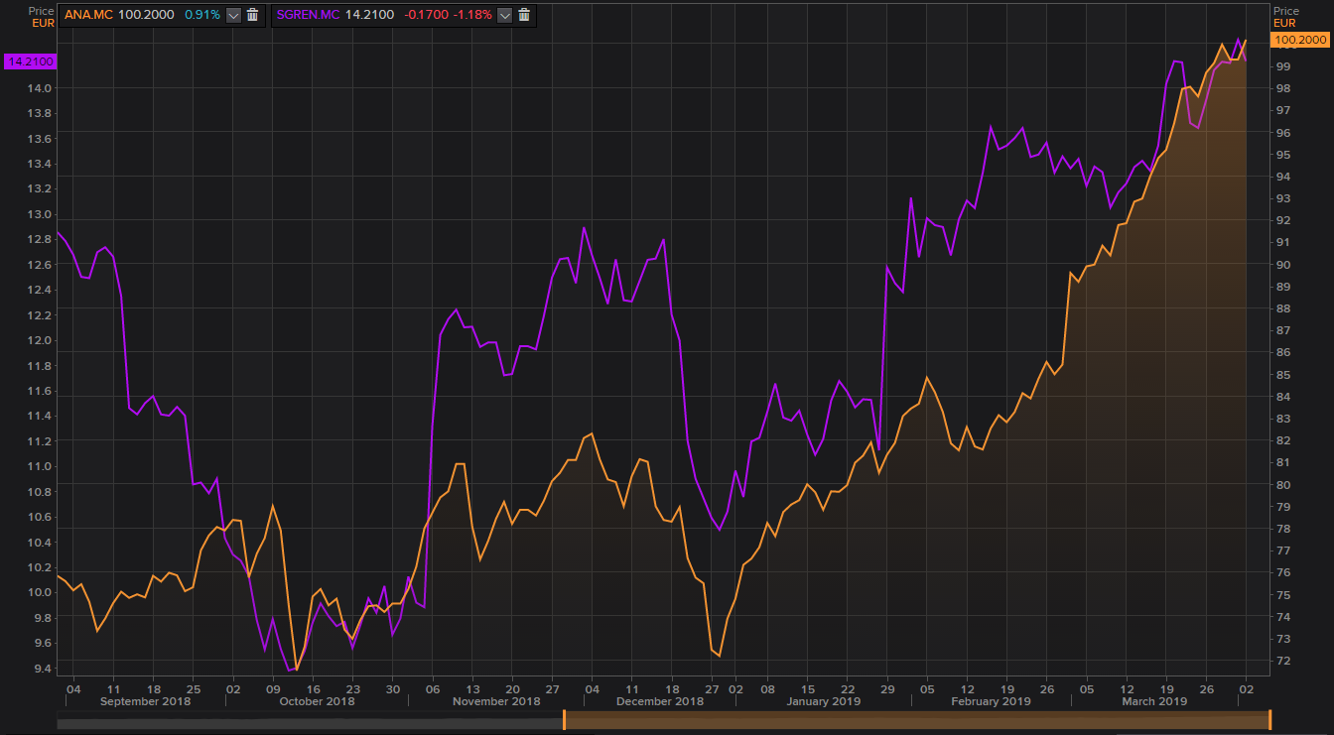The height and width of the screenshot is (735, 1334).
Task: Click the 14.0 value on the left price axis
Action: pyautogui.click(x=40, y=88)
